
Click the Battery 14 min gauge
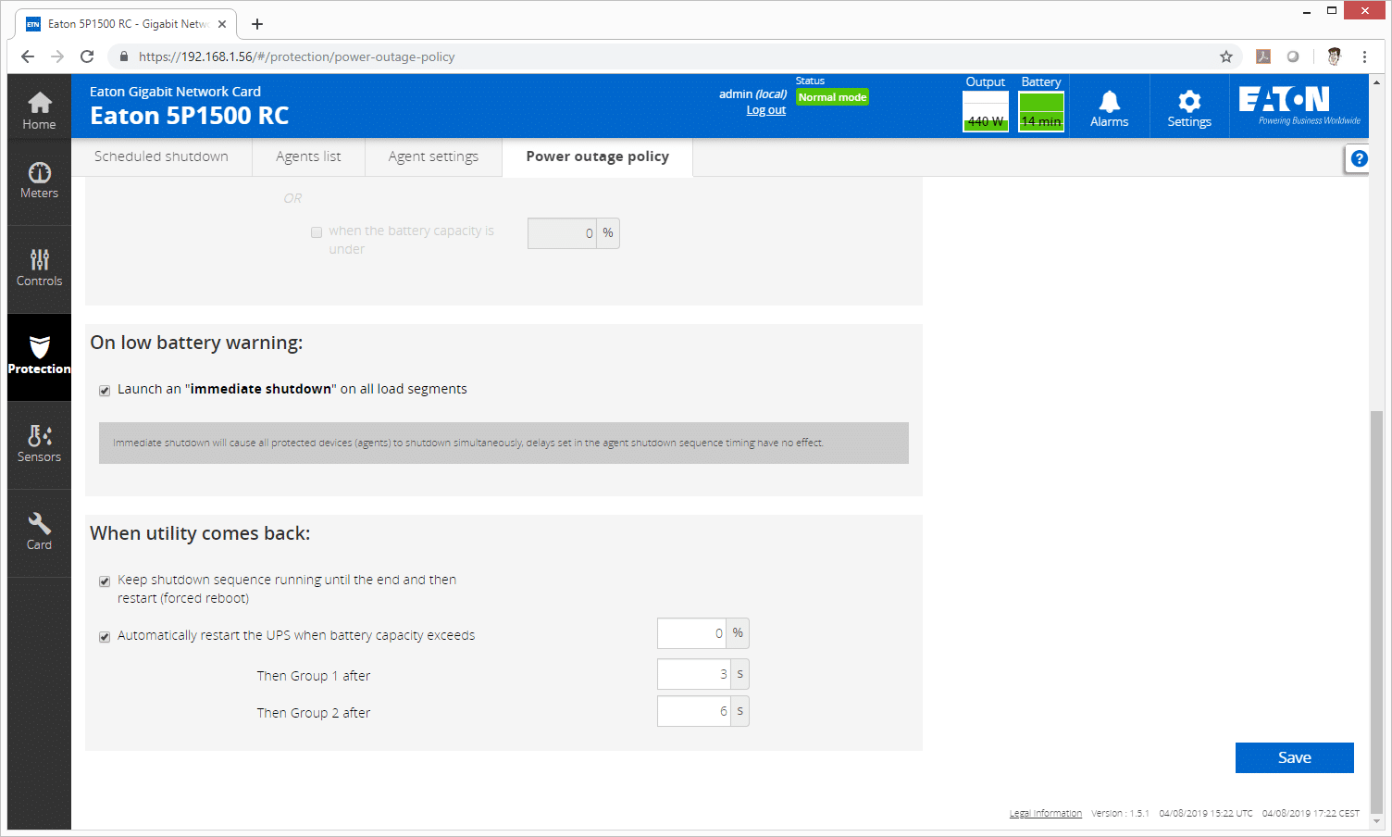click(1041, 112)
